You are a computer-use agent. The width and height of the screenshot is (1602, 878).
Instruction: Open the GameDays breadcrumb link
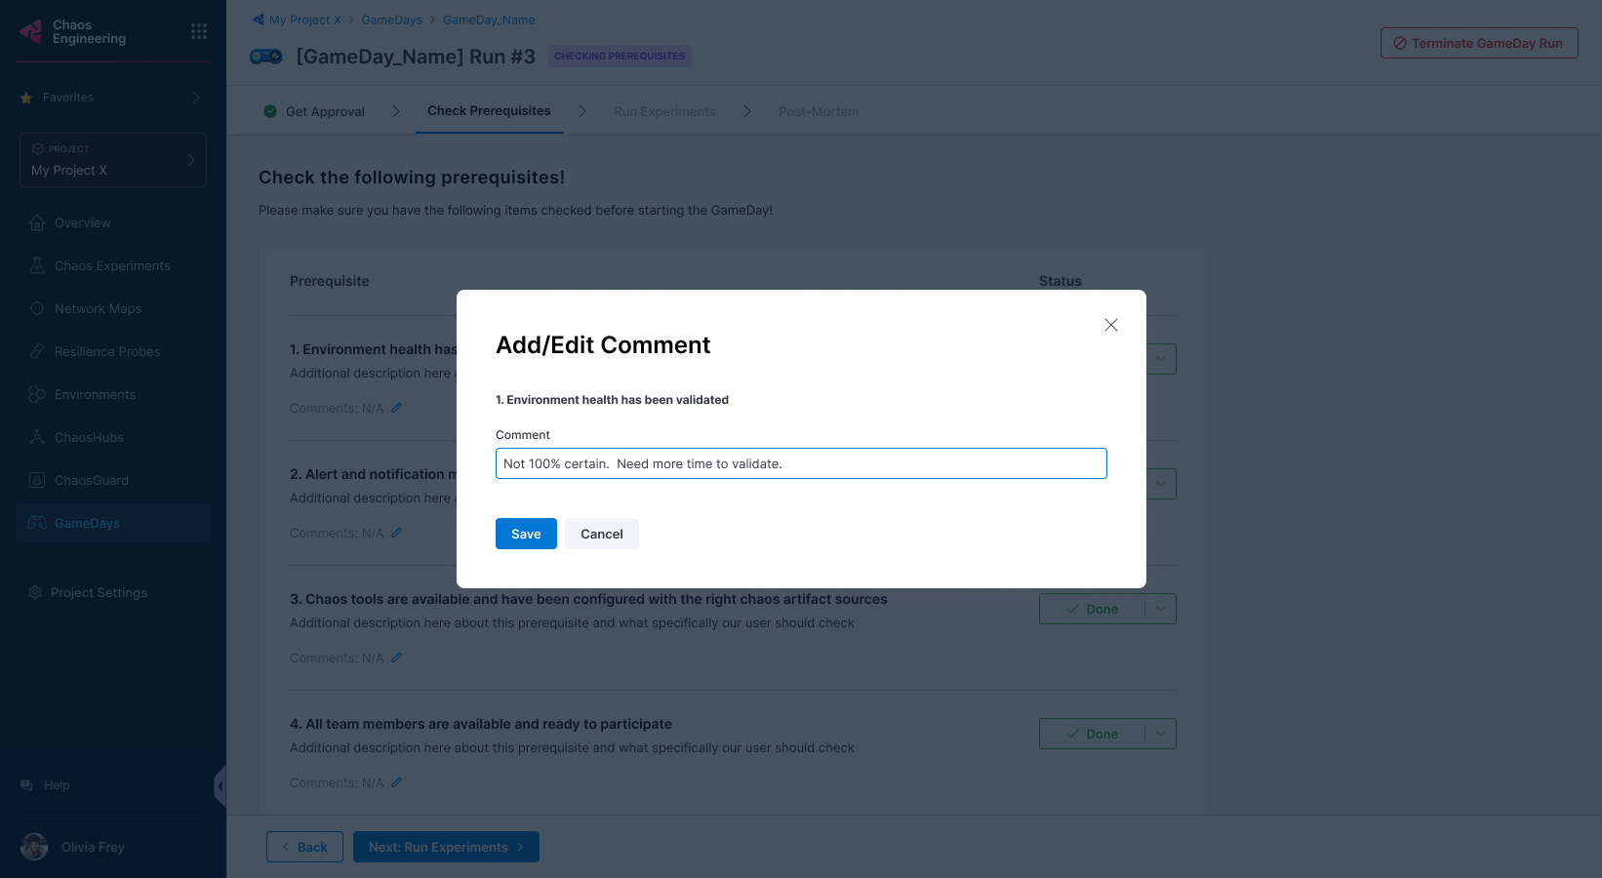pyautogui.click(x=391, y=20)
